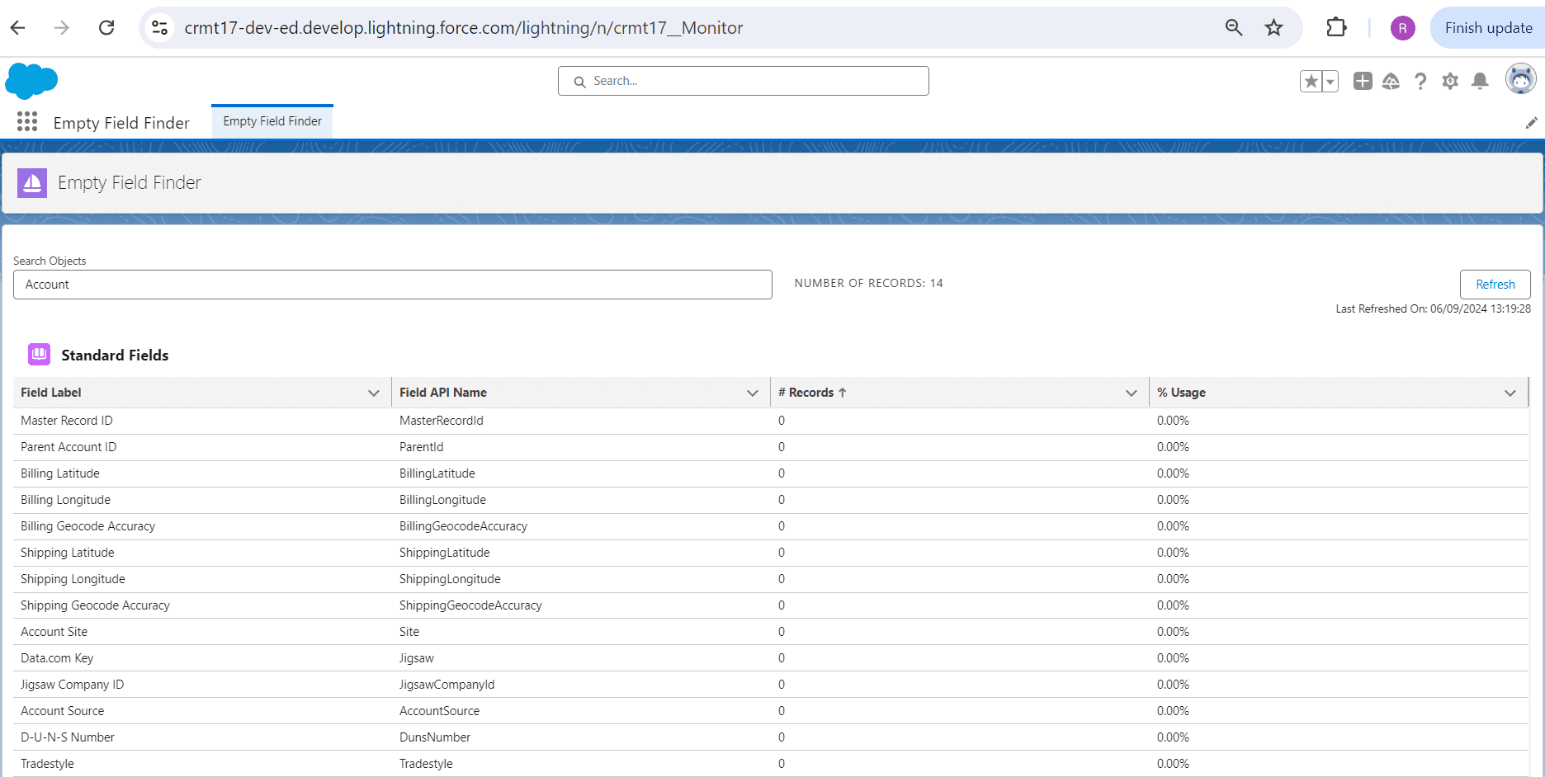This screenshot has height=777, width=1545.
Task: Open the Trailhead guidance icon
Action: (x=1391, y=81)
